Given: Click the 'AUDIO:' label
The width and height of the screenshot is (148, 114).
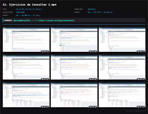Looking at the screenshot, I should click(5, 15).
